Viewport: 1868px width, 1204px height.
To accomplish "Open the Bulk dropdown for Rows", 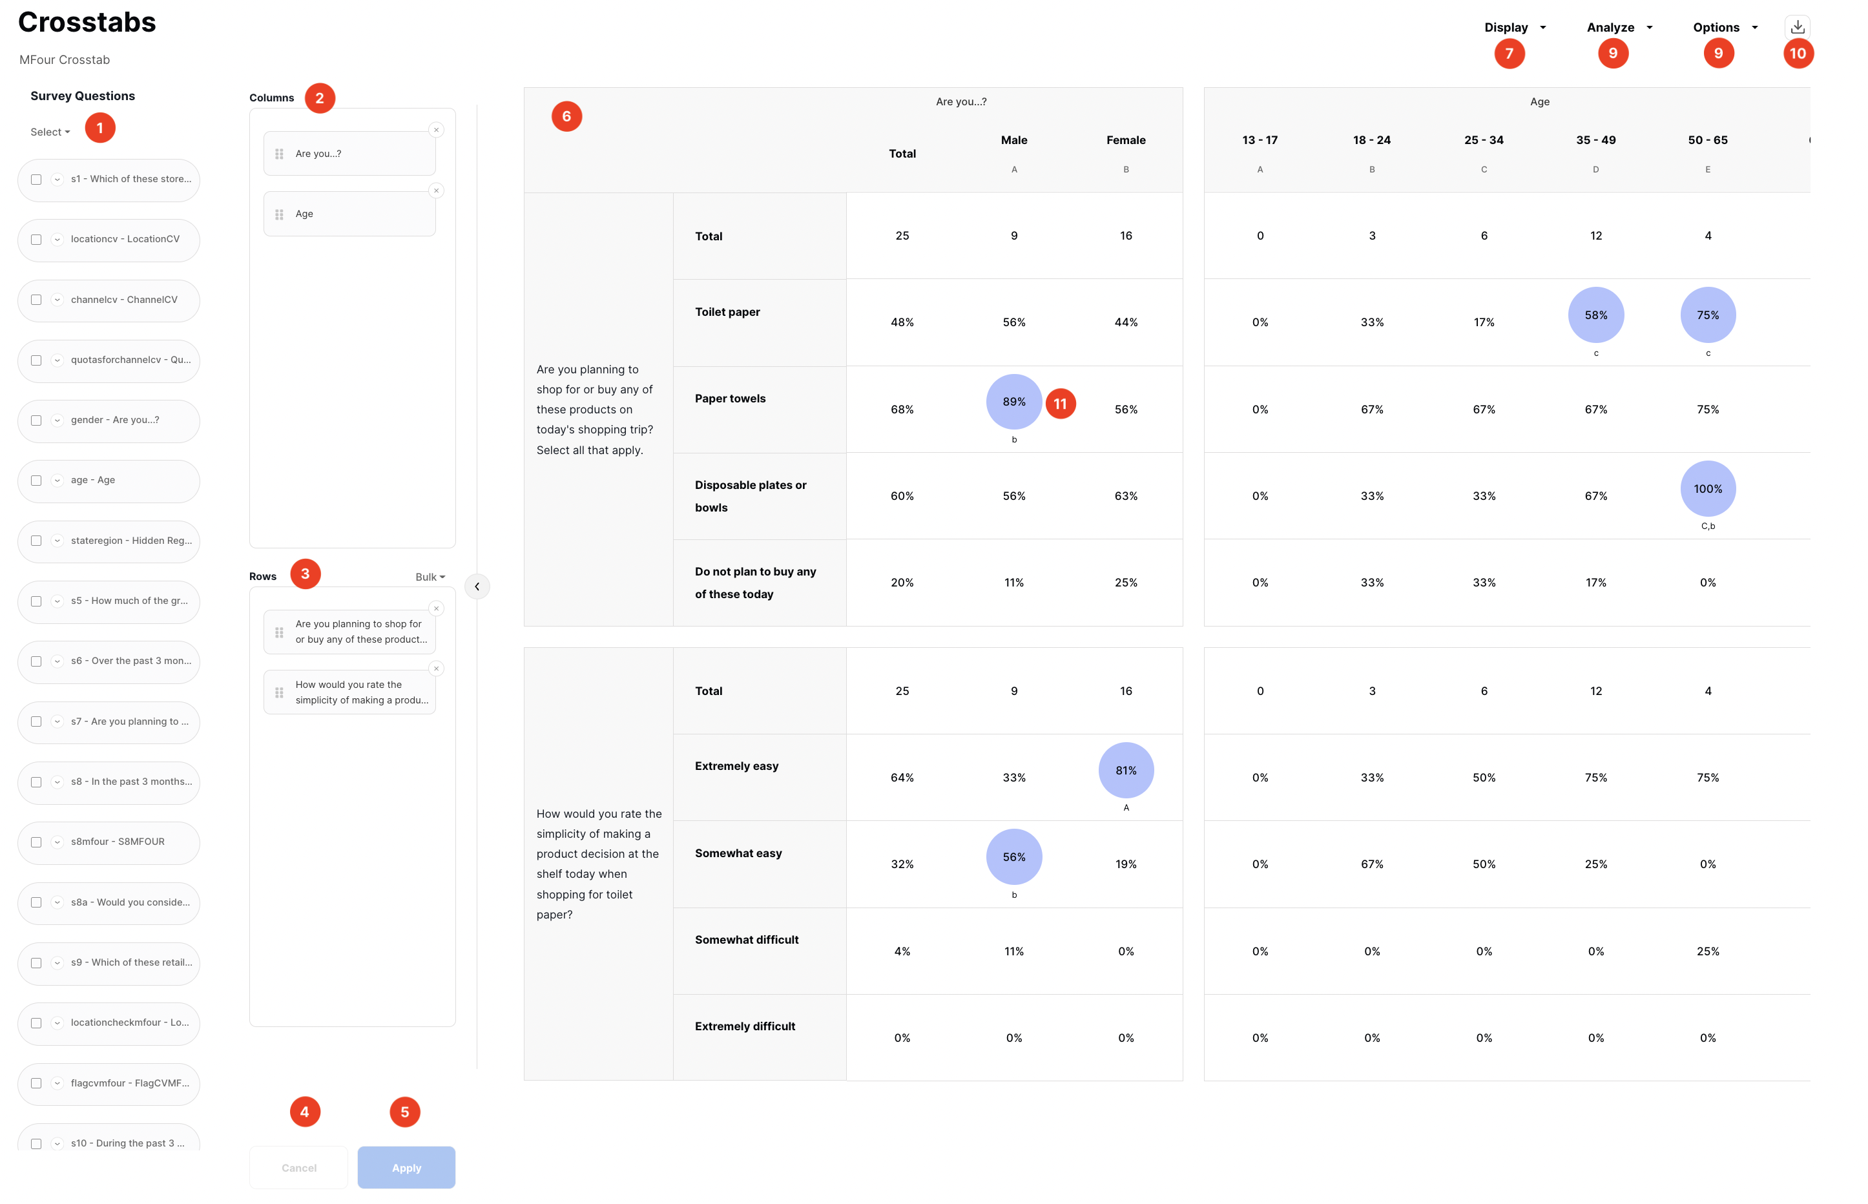I will (x=430, y=577).
